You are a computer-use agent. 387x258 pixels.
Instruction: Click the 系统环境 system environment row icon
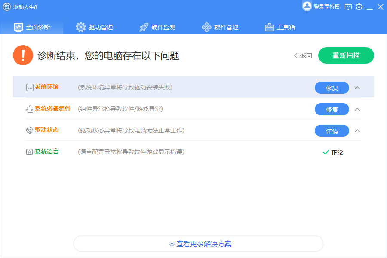pos(29,87)
